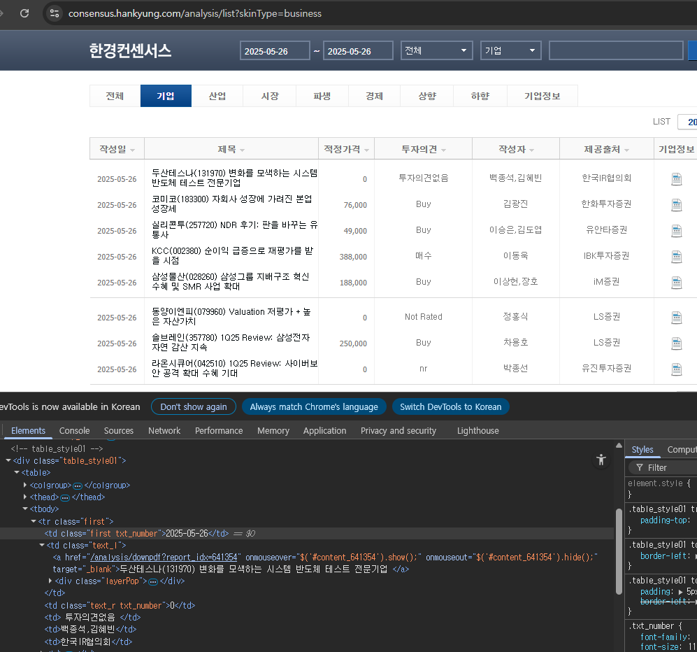Viewport: 697px width, 652px height.
Task: Select the 파생 category tab
Action: (x=322, y=96)
